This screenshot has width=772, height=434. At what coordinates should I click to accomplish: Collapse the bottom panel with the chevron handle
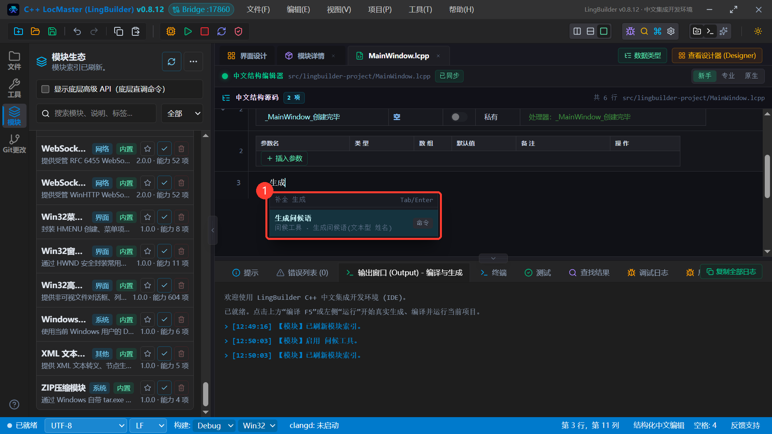pyautogui.click(x=493, y=258)
